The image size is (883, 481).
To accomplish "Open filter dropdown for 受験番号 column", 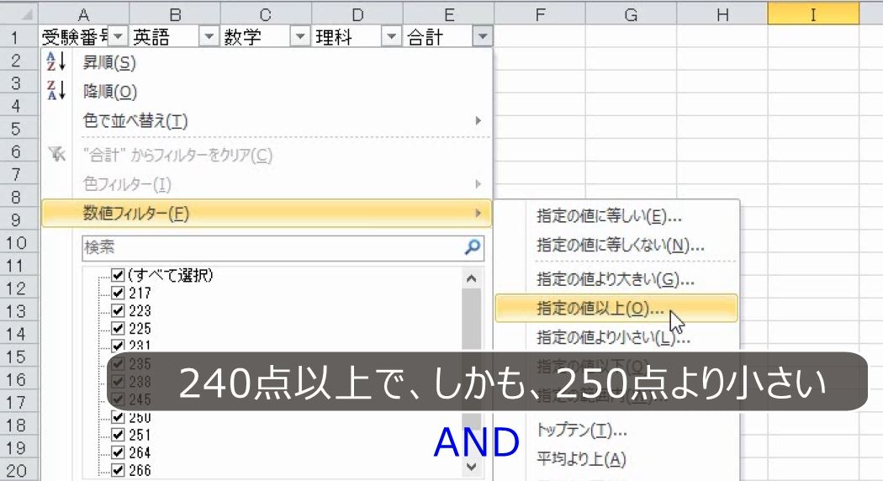I will 118,37.
